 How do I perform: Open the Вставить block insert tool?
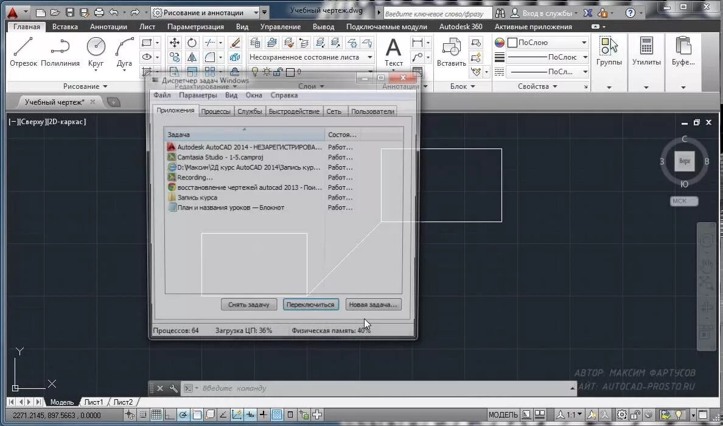[x=451, y=52]
